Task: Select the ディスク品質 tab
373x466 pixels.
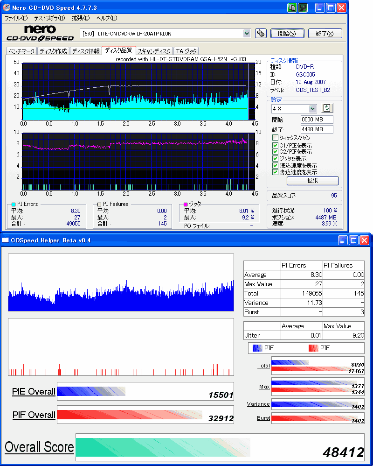Action: 119,50
